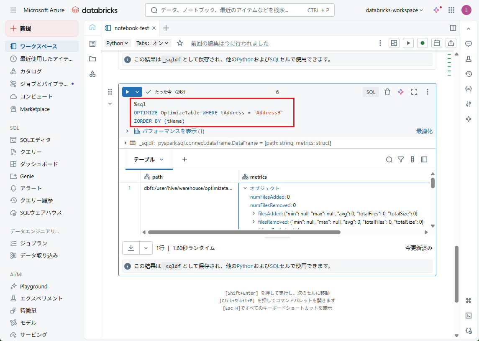Viewport: 479px width, 341px height.
Task: Collapse the metrics オブジェクト node
Action: pos(246,188)
